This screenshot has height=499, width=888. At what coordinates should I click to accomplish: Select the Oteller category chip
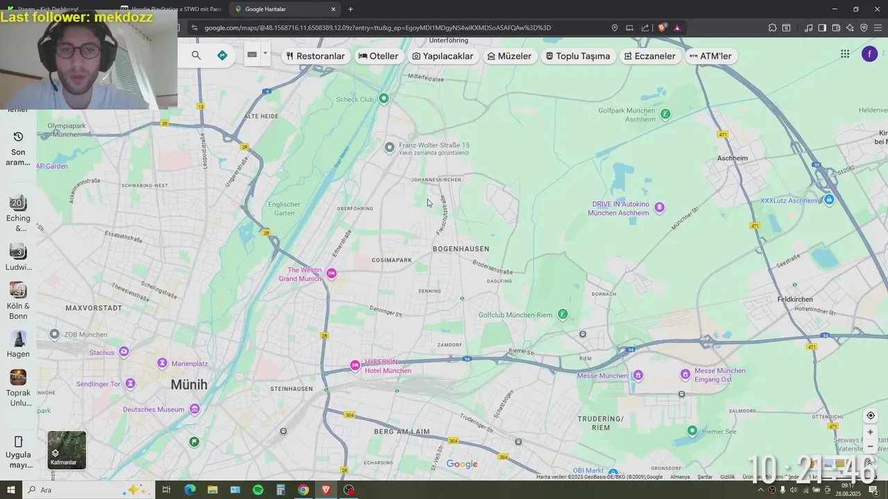tap(378, 56)
